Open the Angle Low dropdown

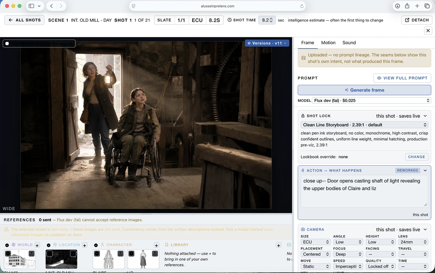click(x=348, y=242)
